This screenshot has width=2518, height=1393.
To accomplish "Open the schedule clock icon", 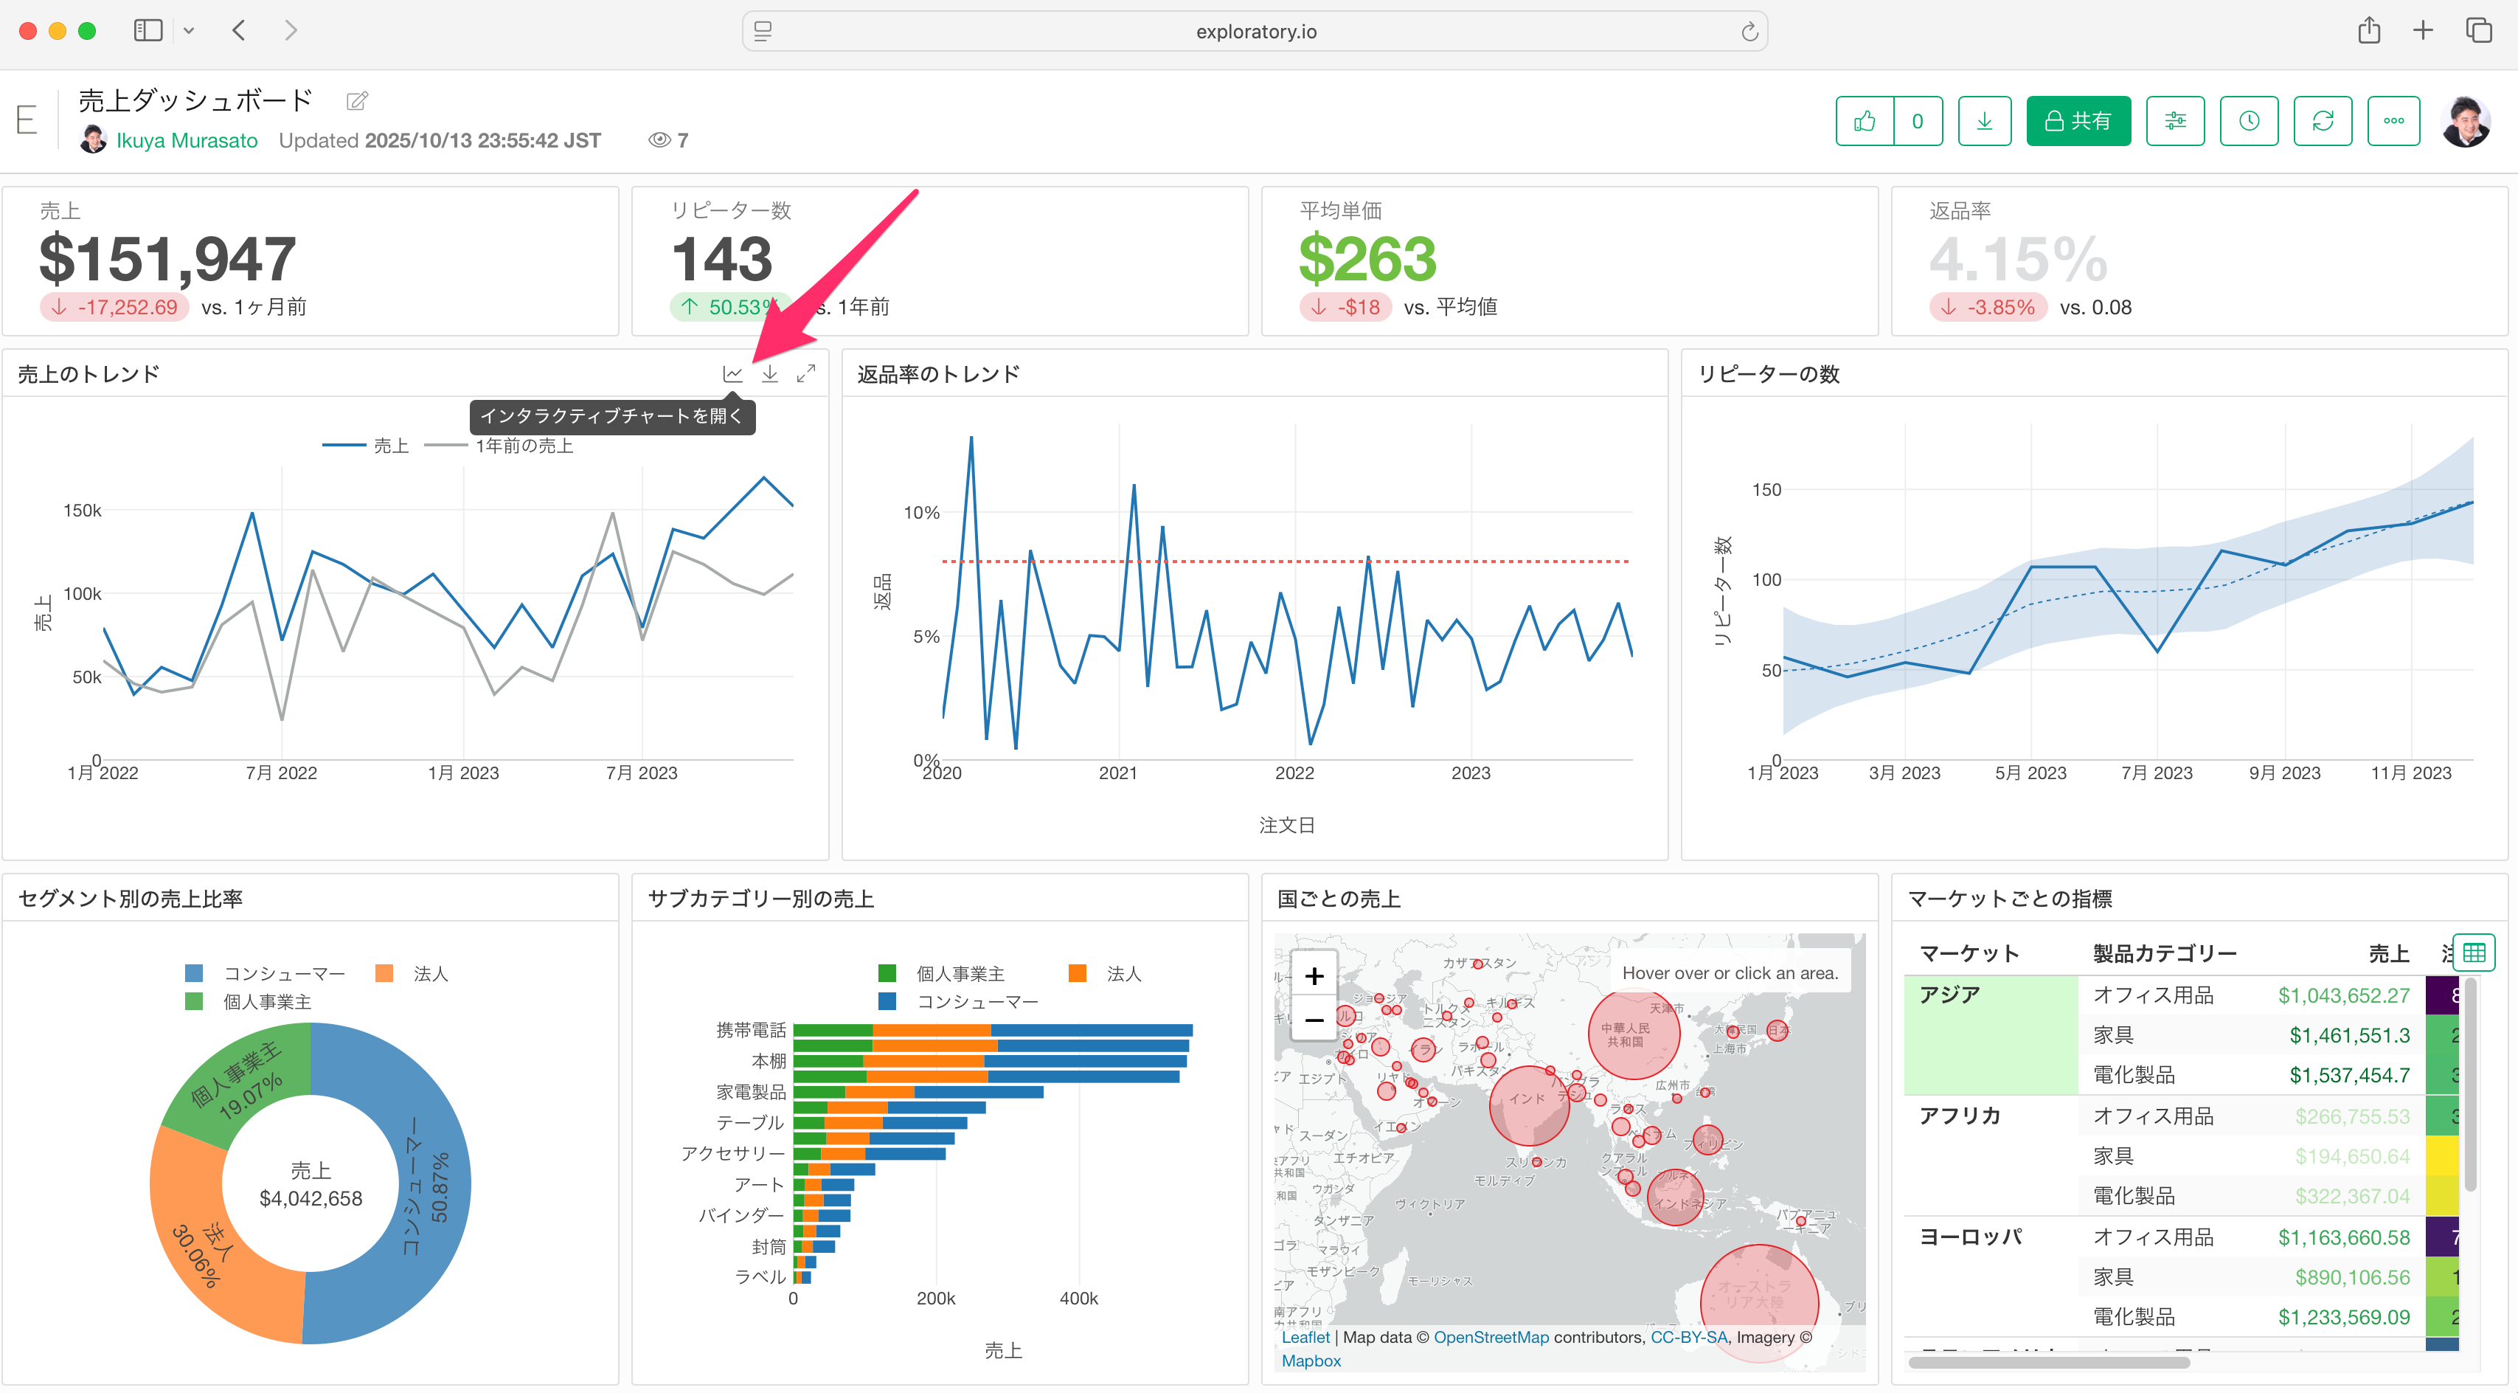I will tap(2248, 121).
